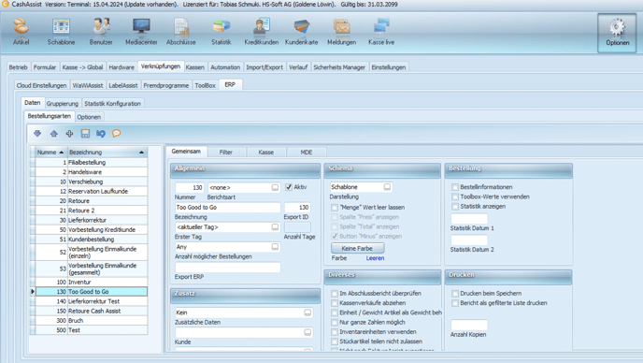This screenshot has height=363, width=643.
Task: Select the Kundenbestellung row
Action: tap(92, 239)
